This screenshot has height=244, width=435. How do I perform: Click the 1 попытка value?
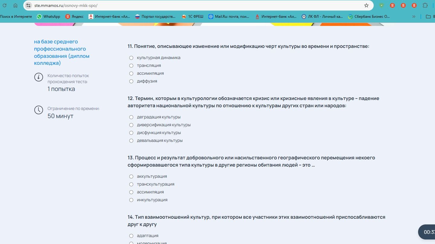tap(61, 89)
